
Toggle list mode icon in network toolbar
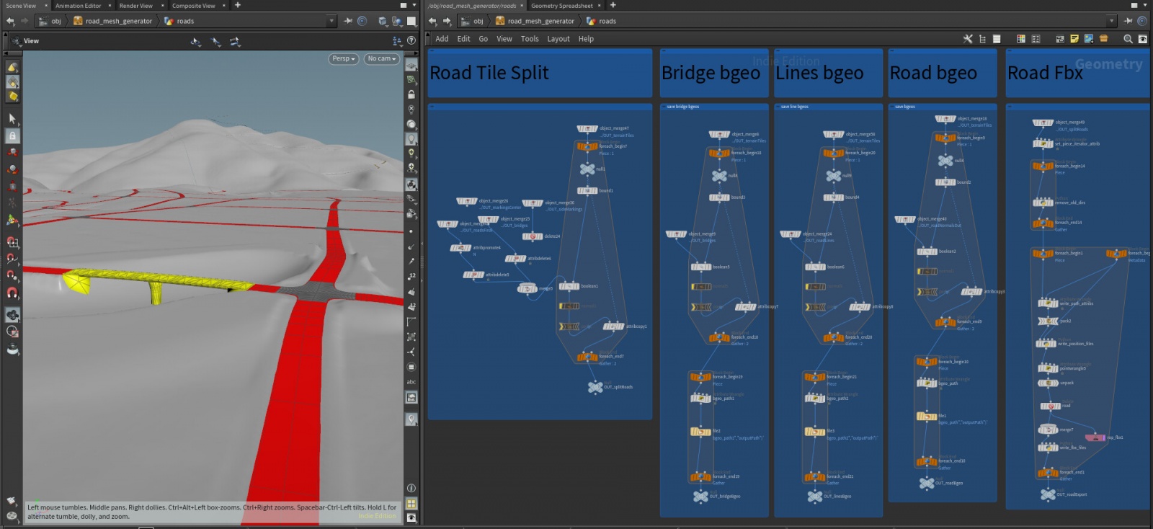pyautogui.click(x=997, y=39)
